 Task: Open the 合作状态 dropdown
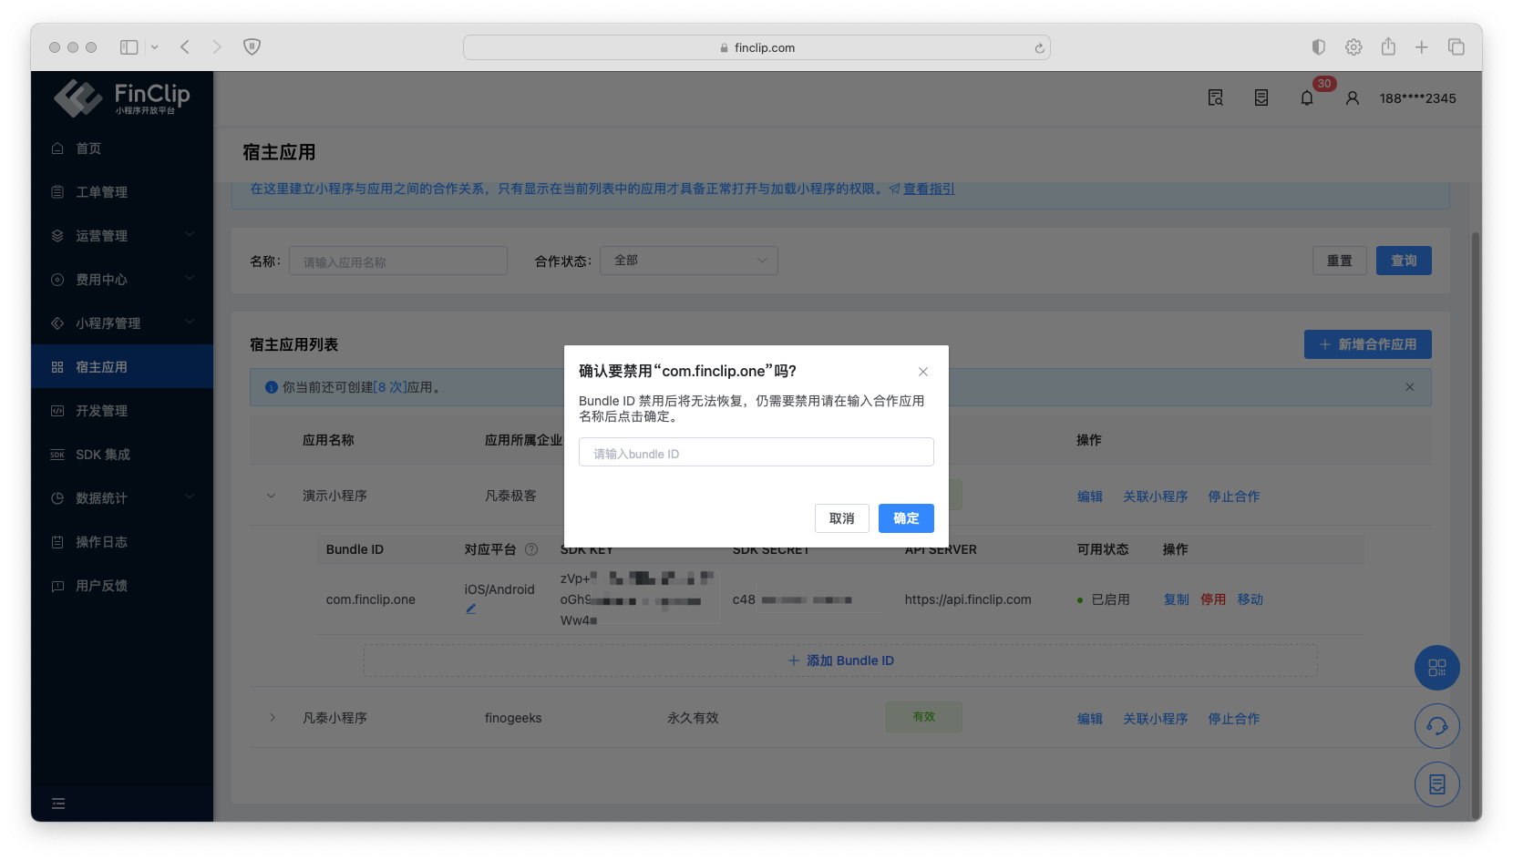[x=688, y=261]
